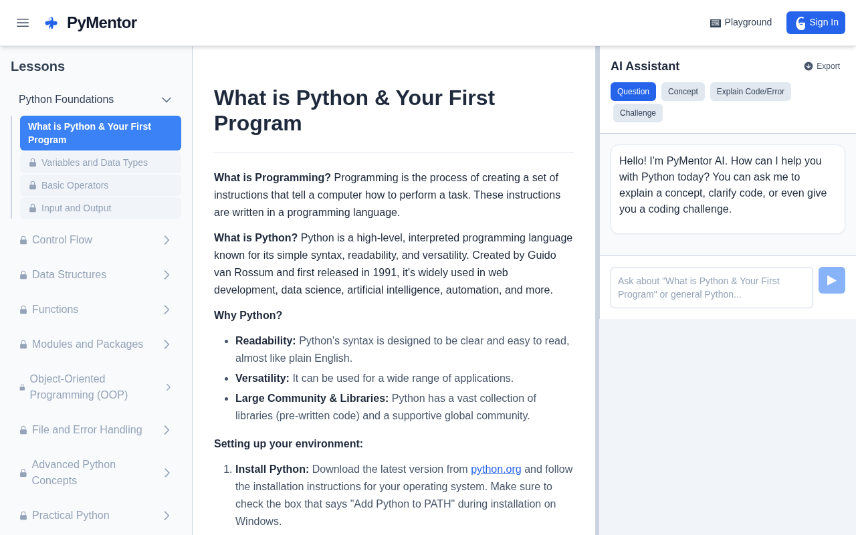Select the Explain Code/Error tab
The height and width of the screenshot is (535, 856).
[750, 92]
